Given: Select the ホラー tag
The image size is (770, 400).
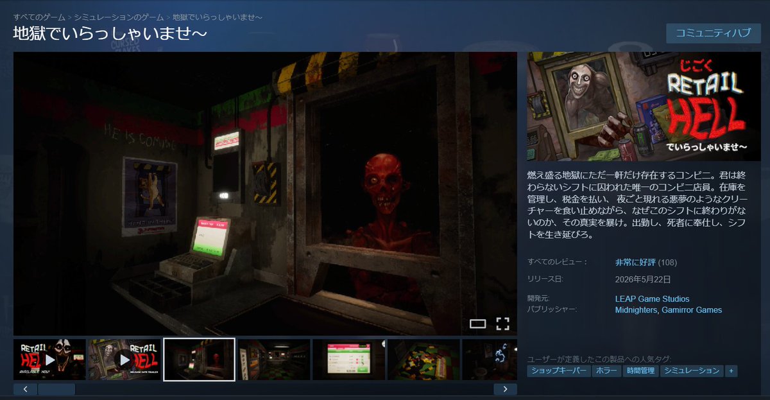Looking at the screenshot, I should [606, 371].
